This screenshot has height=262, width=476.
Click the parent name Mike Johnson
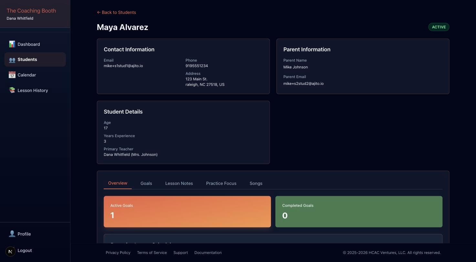(x=295, y=67)
